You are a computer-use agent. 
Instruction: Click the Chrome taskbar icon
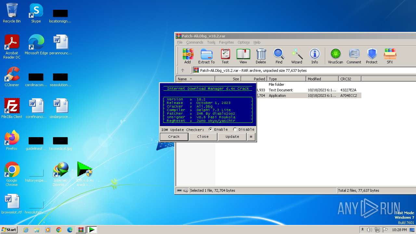[x=59, y=230]
